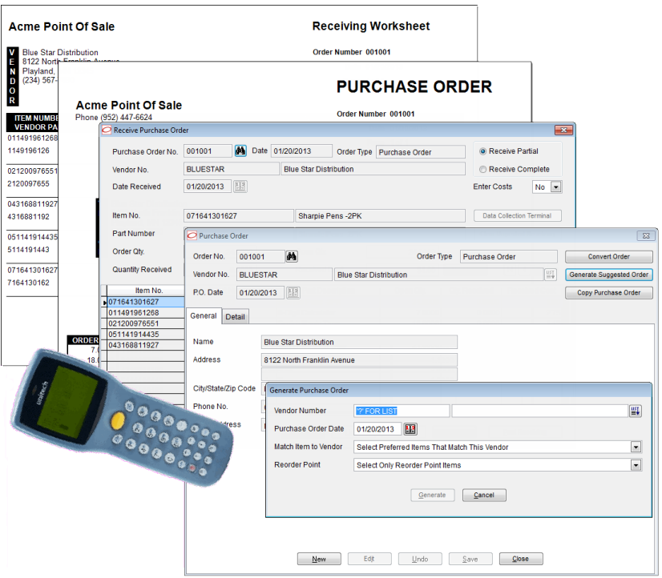Screen dimensions: 662x578
Task: Click list icon beside Blue Star Distribution vendor name
Action: pos(550,275)
